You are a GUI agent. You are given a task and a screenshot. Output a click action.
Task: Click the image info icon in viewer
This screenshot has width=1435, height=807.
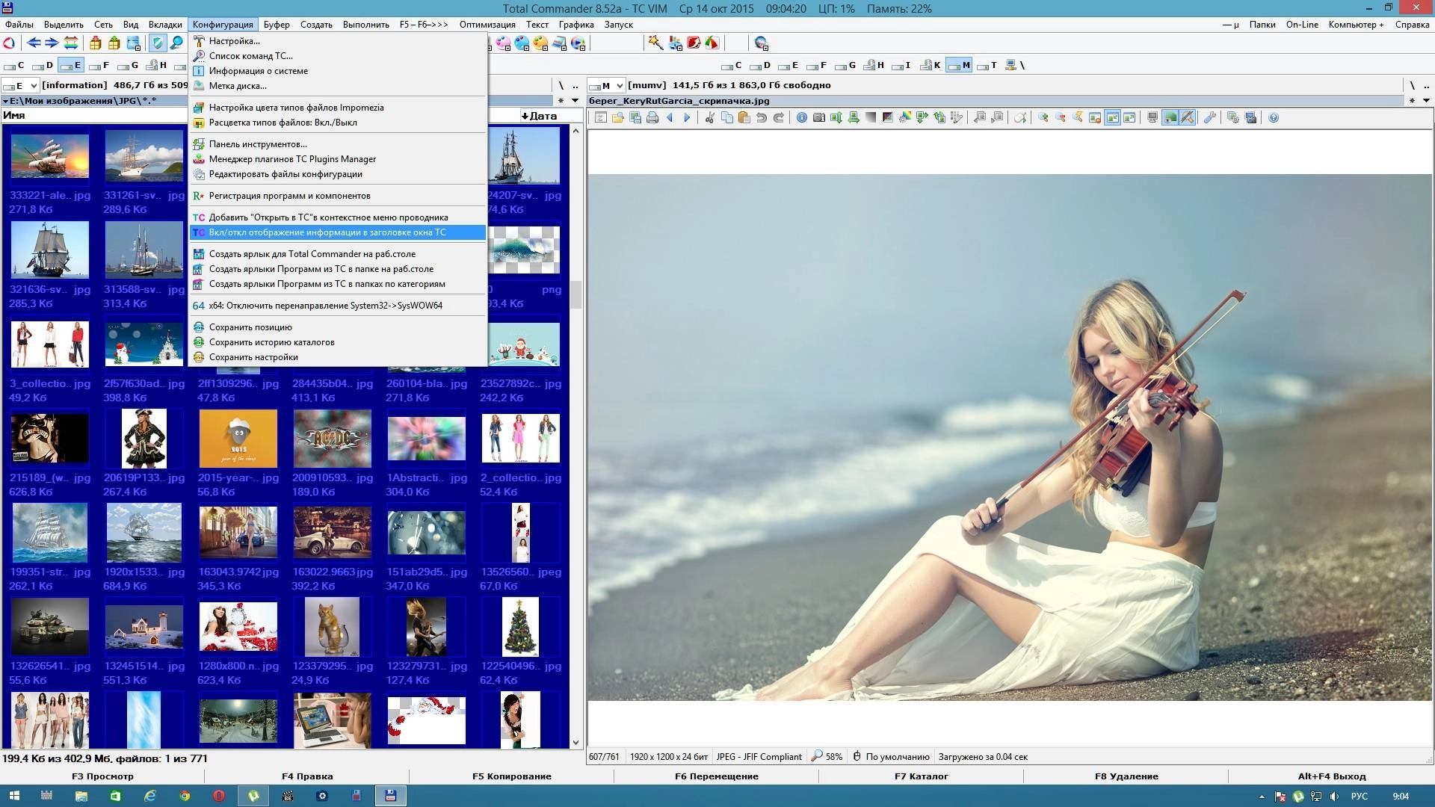click(x=801, y=117)
